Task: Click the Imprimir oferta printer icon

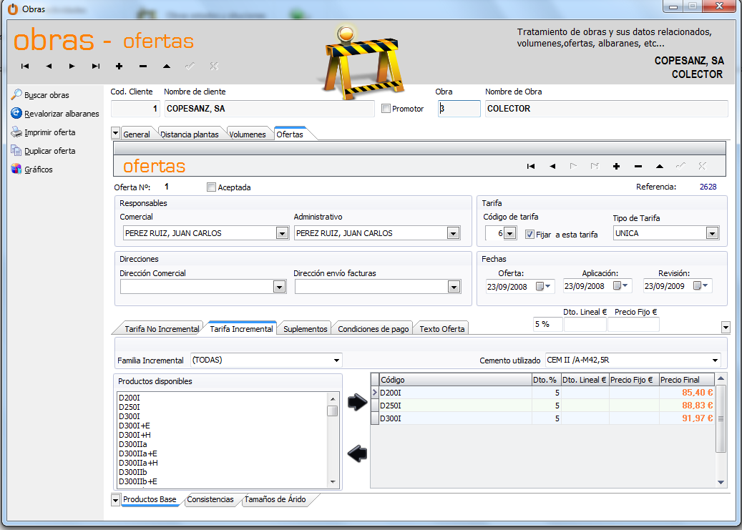Action: click(16, 132)
